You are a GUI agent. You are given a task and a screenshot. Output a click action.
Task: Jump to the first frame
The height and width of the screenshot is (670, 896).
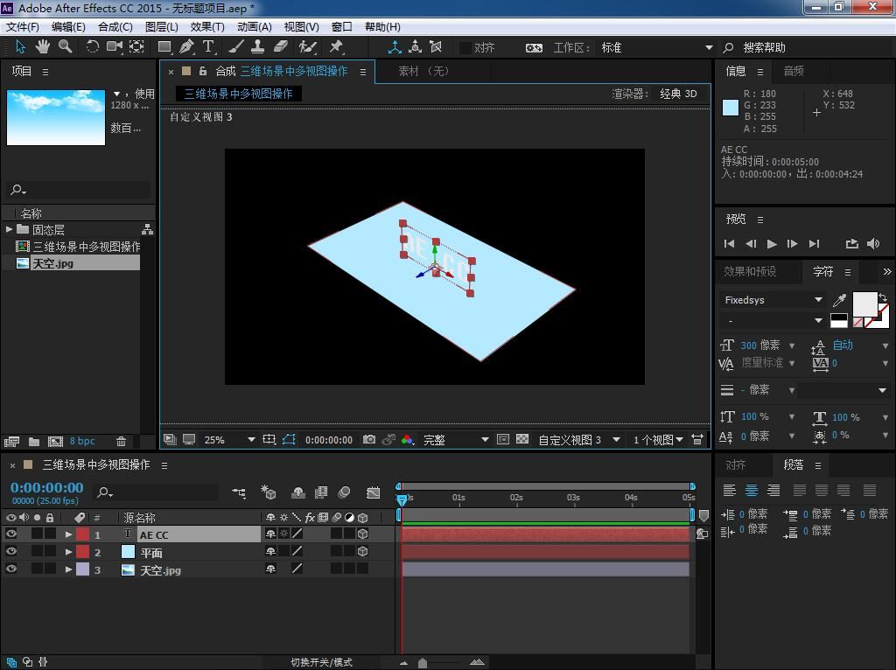pyautogui.click(x=729, y=244)
